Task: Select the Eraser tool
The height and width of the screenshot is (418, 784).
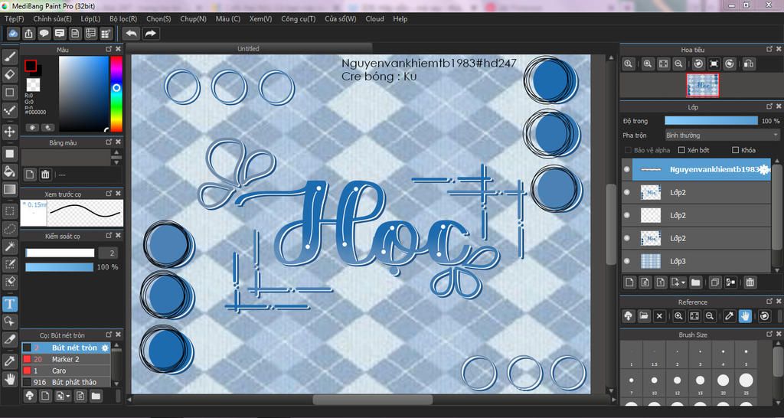Action: [9, 74]
